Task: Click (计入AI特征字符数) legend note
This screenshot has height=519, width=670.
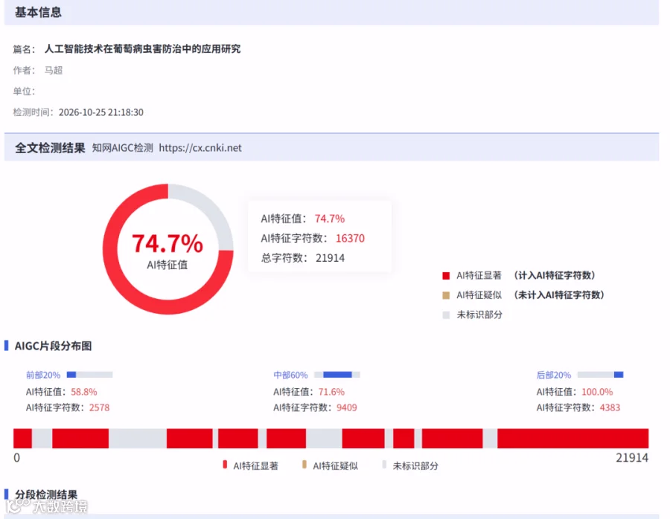Action: (x=555, y=275)
